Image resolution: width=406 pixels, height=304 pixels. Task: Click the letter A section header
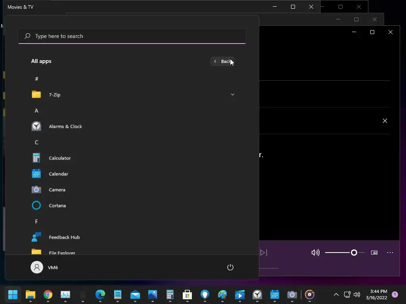click(x=36, y=111)
